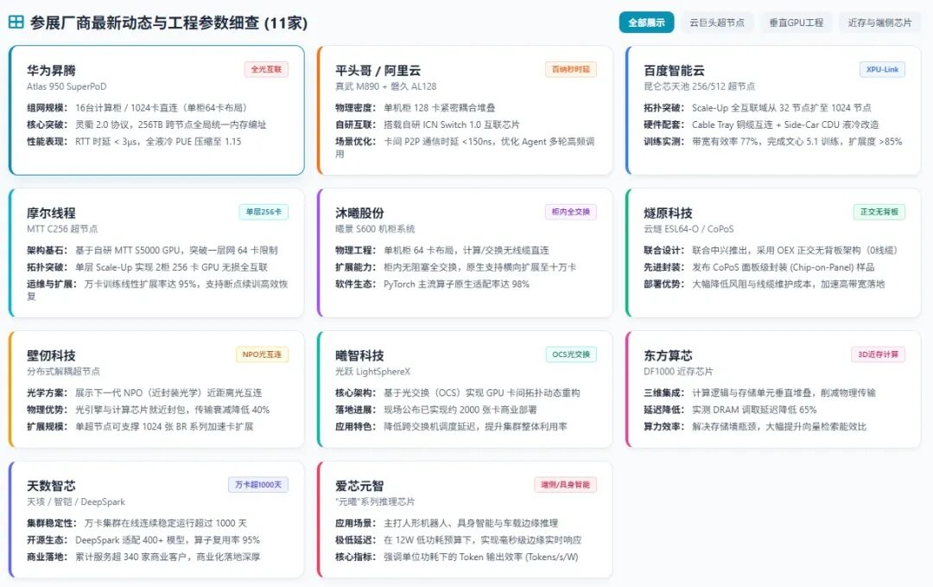Switch to the 垂直GPU工程 filter tab

pyautogui.click(x=797, y=22)
